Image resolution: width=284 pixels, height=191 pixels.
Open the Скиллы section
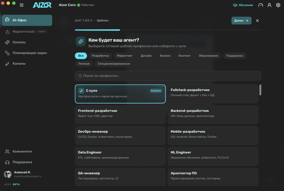(27, 42)
